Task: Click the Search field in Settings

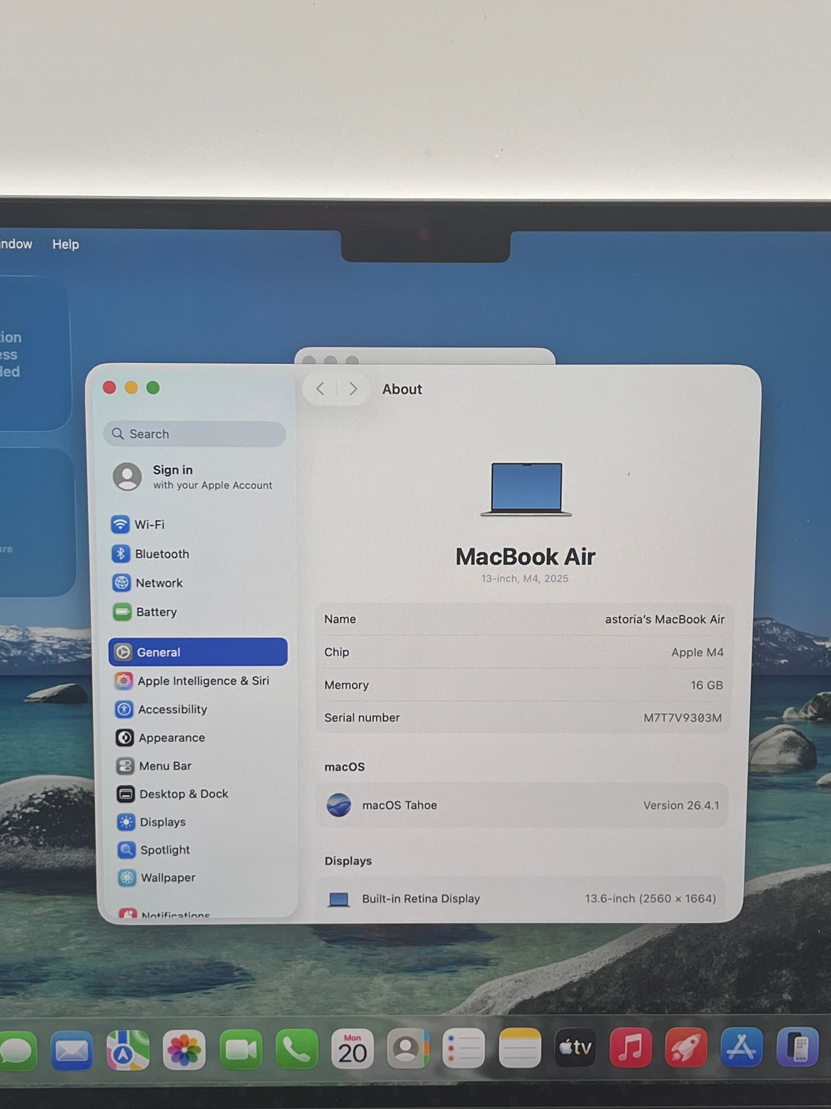Action: coord(194,434)
